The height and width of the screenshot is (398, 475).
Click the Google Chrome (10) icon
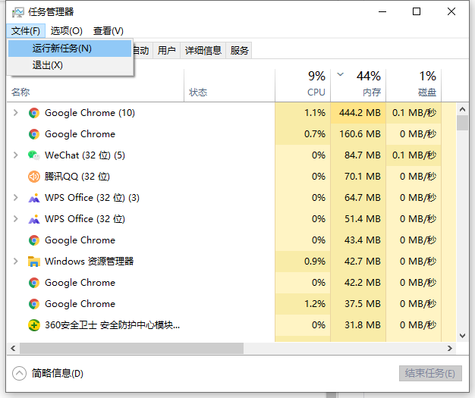pos(33,113)
